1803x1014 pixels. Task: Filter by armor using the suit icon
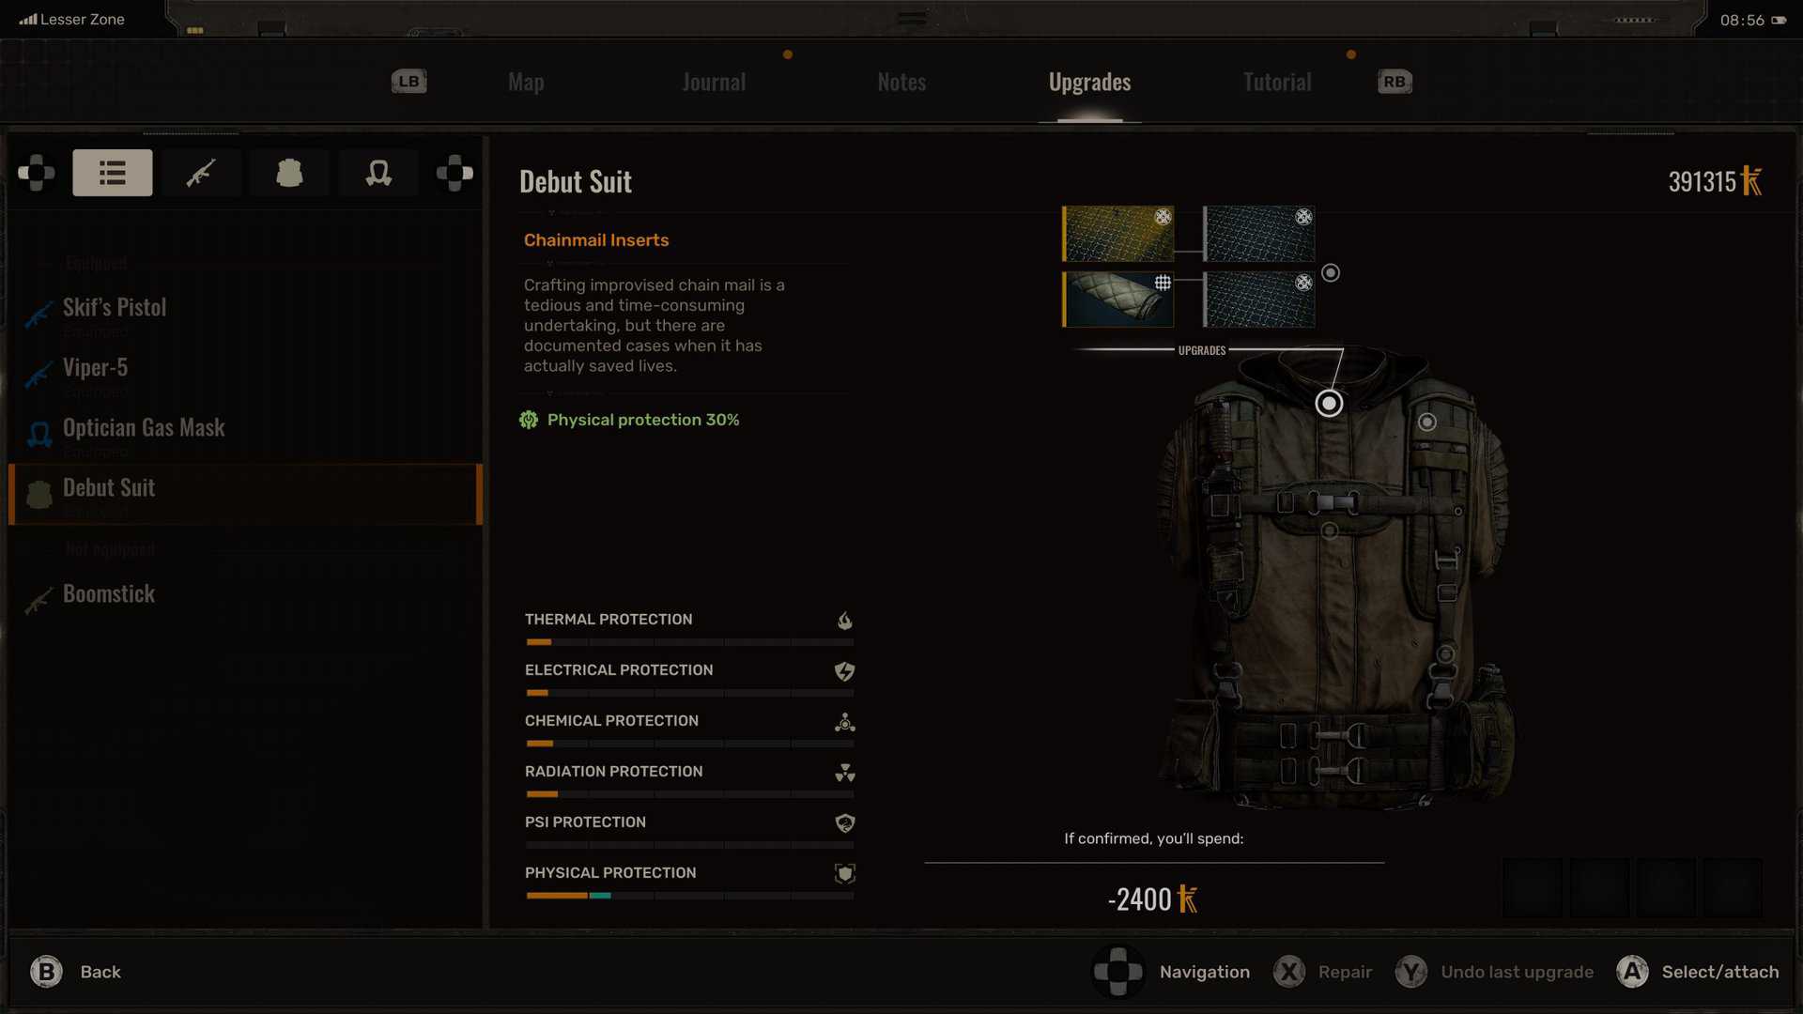coord(289,173)
